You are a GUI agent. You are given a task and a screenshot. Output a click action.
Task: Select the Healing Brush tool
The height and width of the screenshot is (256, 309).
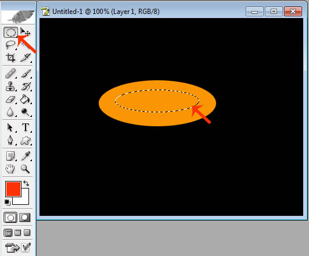tap(10, 73)
